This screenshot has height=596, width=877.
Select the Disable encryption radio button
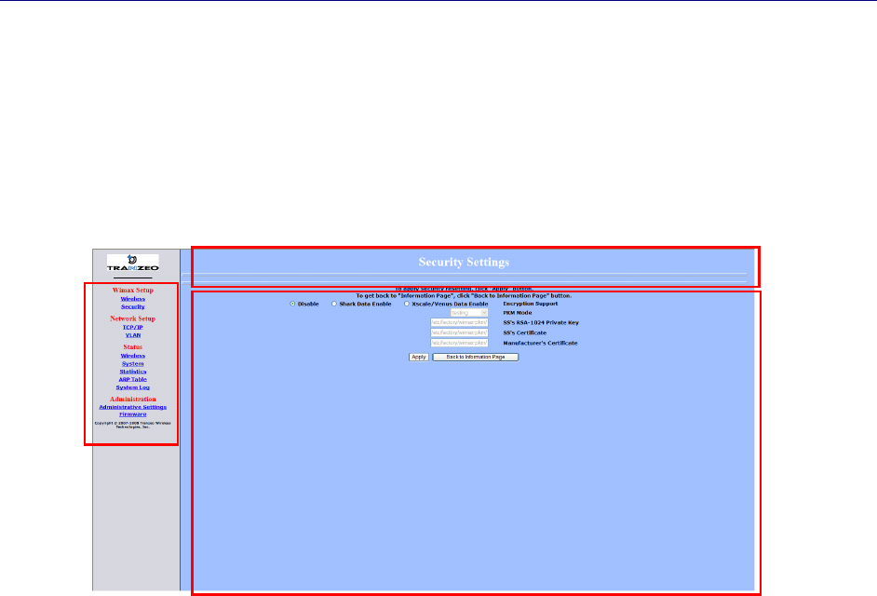point(292,304)
